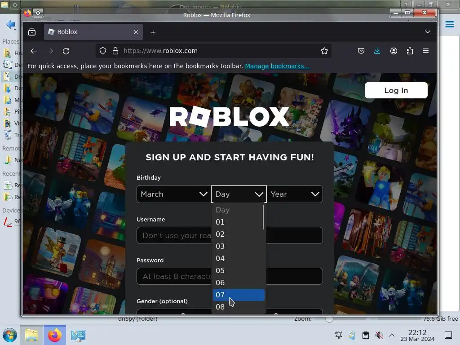Open the Pocket save icon
The width and height of the screenshot is (460, 345).
coord(361,51)
